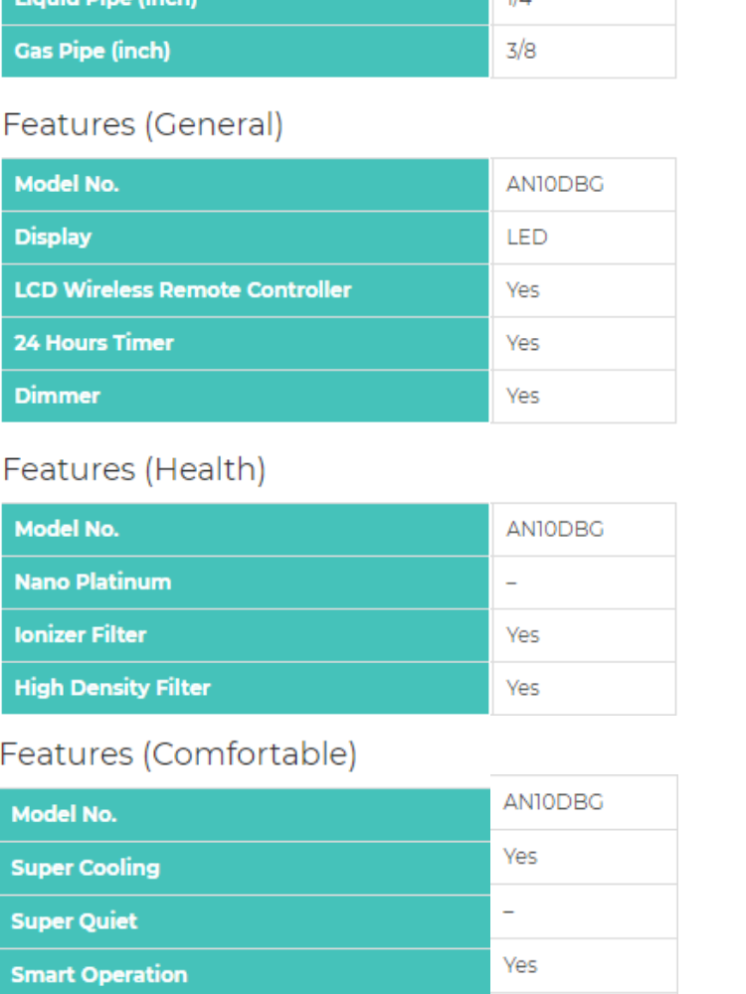
Task: Click the Super Quiet label
Action: (x=74, y=921)
